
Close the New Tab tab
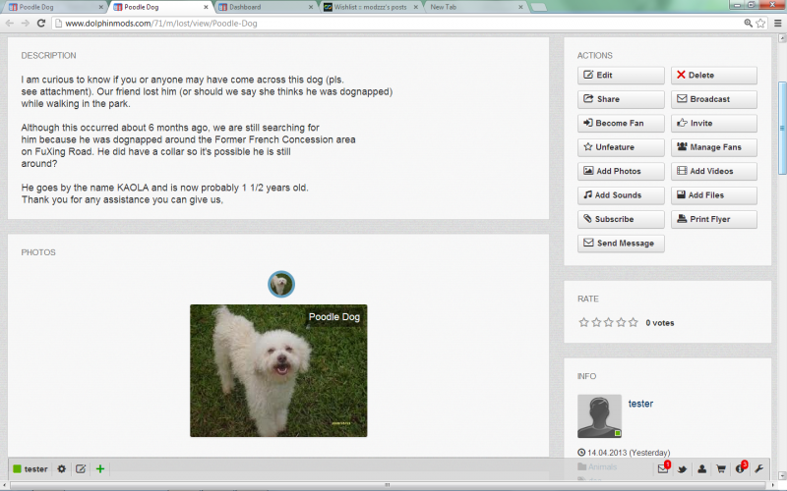click(x=520, y=7)
